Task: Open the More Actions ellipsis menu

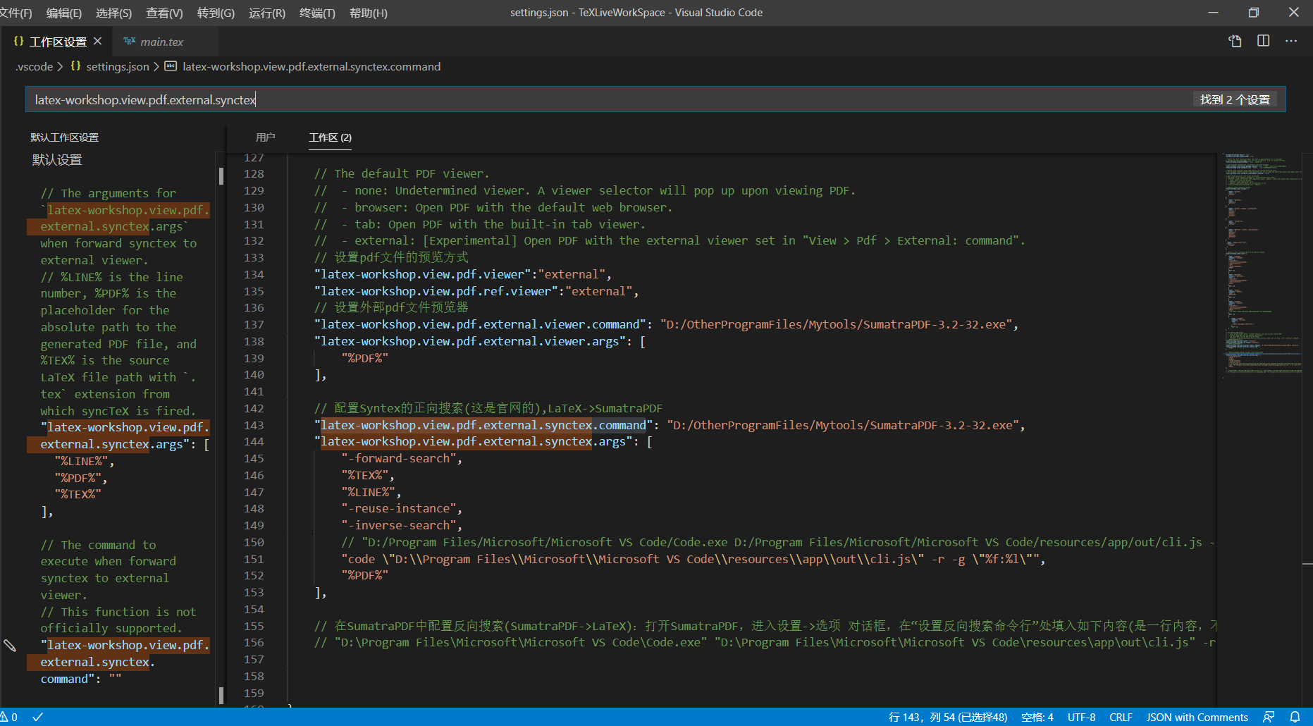Action: pyautogui.click(x=1291, y=41)
